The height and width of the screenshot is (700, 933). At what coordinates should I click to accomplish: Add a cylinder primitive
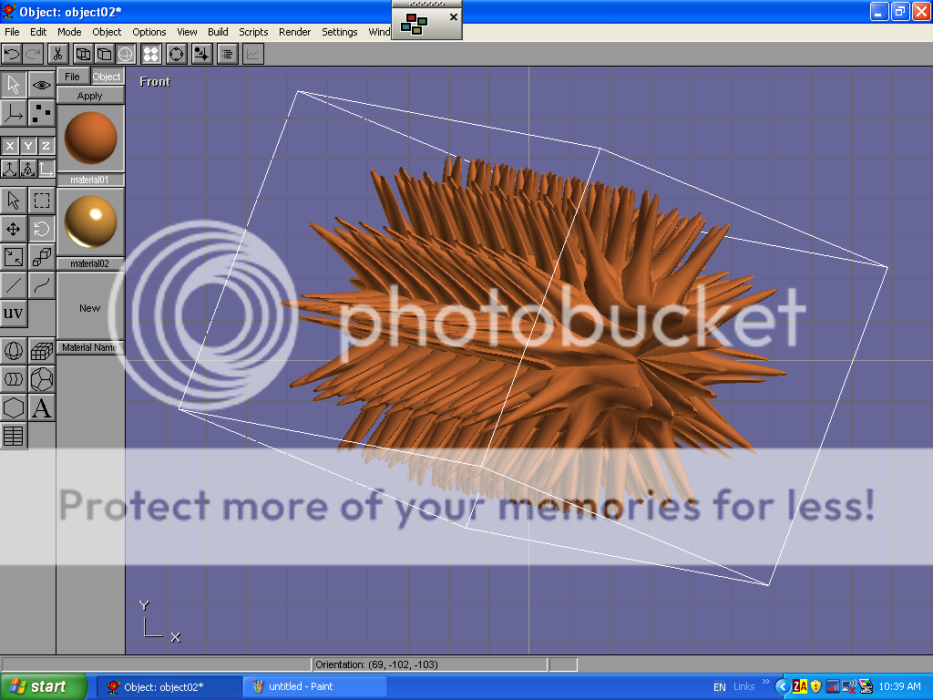tap(13, 379)
